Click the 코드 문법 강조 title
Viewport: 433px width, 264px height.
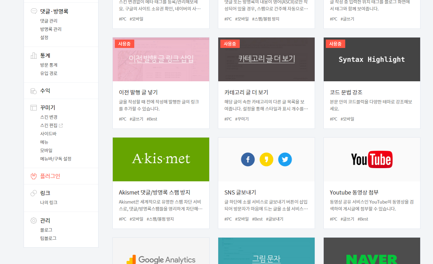[x=346, y=92]
